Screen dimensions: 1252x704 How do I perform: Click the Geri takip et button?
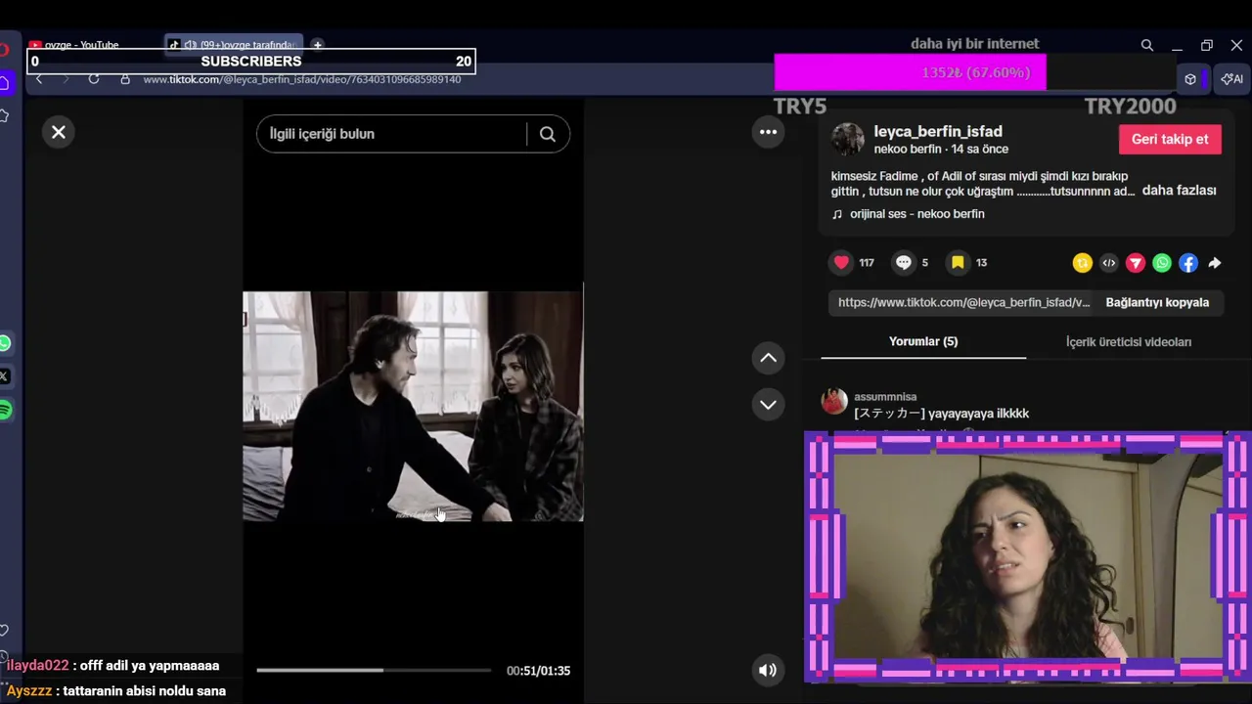tap(1170, 139)
